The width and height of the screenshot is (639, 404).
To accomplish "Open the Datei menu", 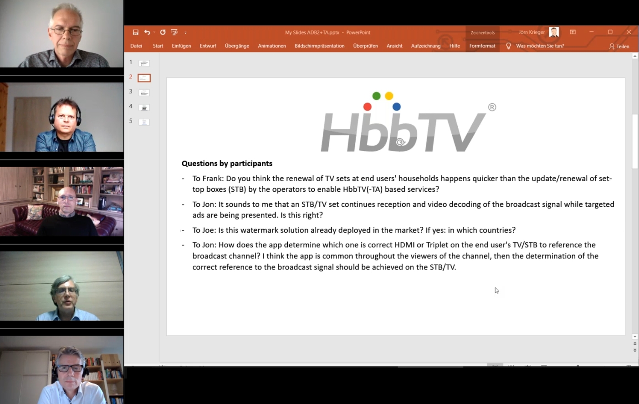I will coord(136,46).
